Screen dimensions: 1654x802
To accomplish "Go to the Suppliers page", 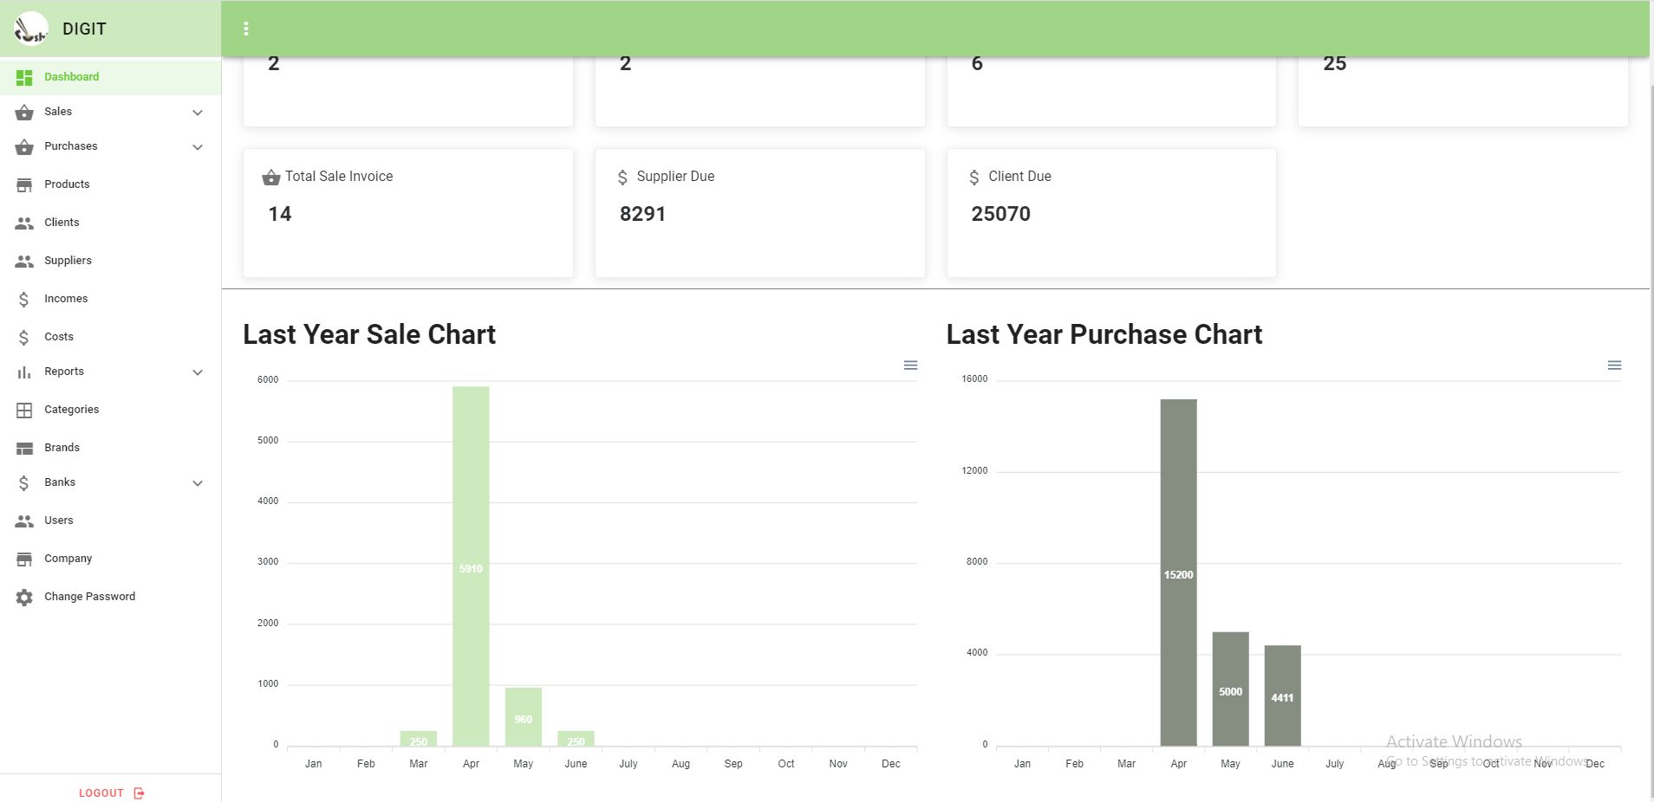I will (68, 261).
